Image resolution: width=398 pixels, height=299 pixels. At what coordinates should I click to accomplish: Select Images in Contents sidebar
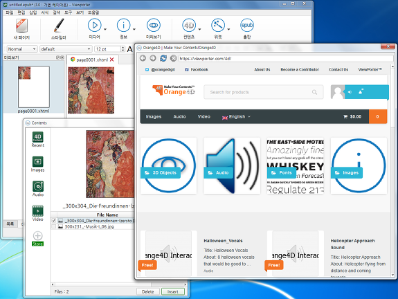pyautogui.click(x=37, y=164)
